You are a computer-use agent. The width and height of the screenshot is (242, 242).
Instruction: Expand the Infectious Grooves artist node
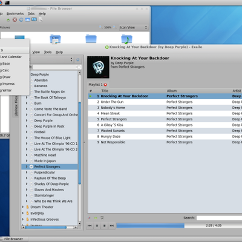[x=23, y=219]
